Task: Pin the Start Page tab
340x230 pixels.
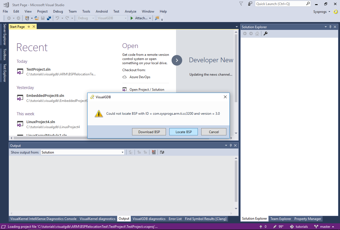Action: click(x=29, y=27)
